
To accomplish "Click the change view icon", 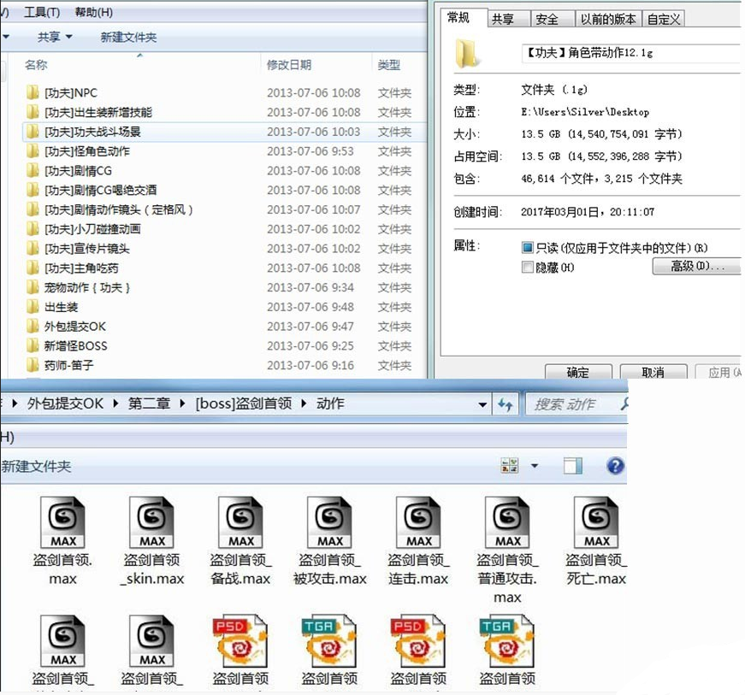I will 510,466.
